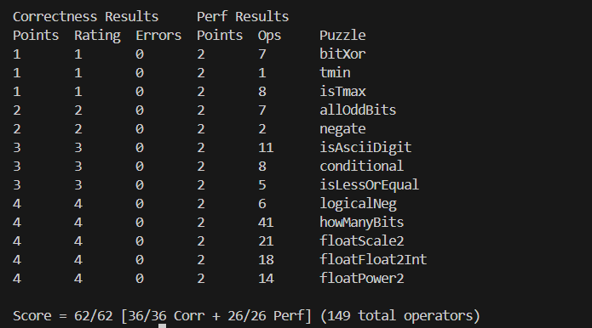Select the tmin puzzle text
The height and width of the screenshot is (328, 592).
coord(335,72)
